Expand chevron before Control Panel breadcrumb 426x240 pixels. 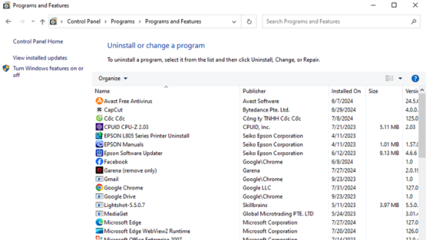point(62,21)
